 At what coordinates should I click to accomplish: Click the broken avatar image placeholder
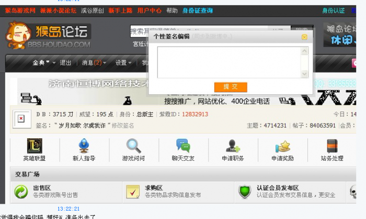click(21, 119)
